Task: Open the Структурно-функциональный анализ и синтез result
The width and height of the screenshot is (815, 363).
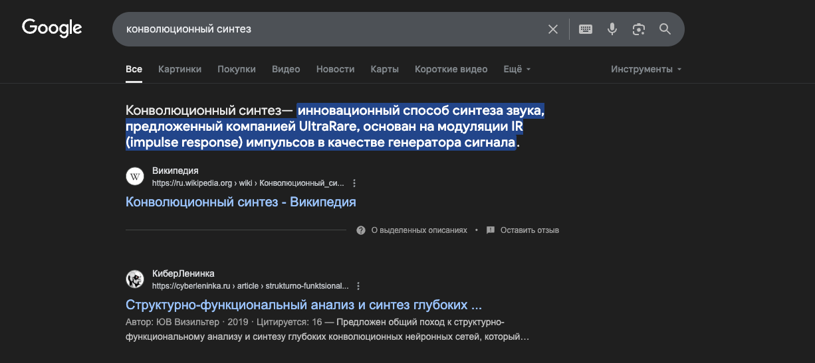Action: (x=303, y=305)
